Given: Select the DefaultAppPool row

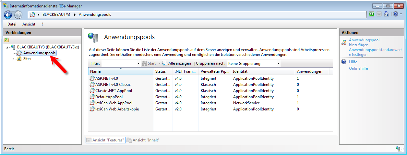Looking at the screenshot, I should [109, 97].
